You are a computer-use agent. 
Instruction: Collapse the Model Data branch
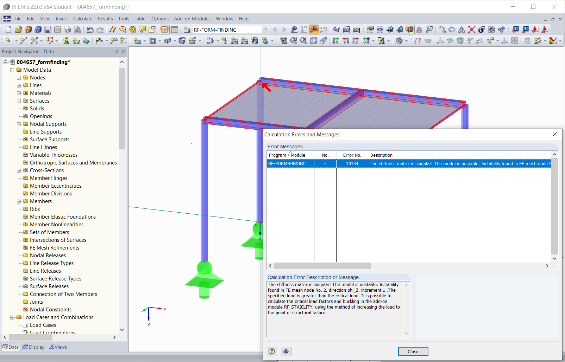[x=13, y=70]
